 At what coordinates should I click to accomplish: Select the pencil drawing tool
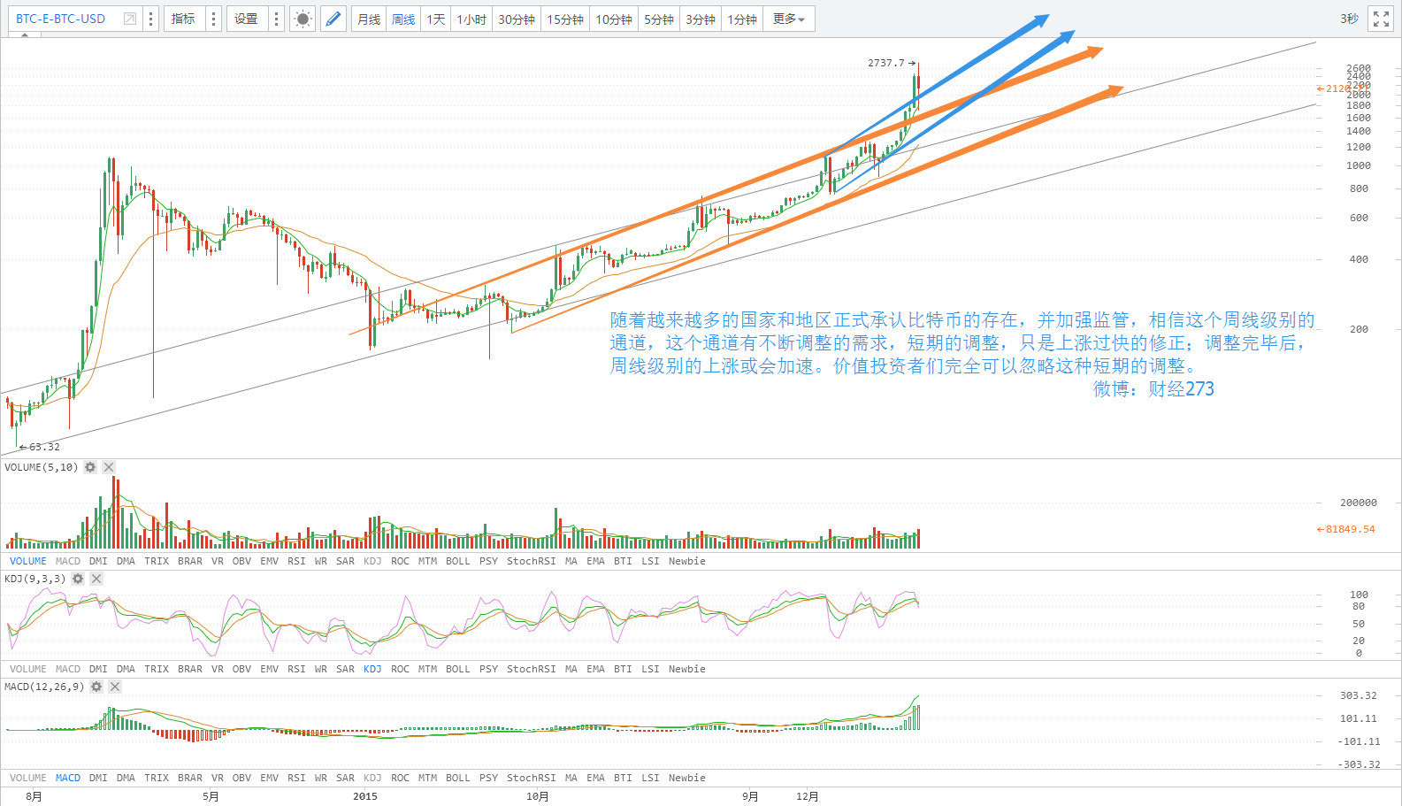tap(333, 19)
